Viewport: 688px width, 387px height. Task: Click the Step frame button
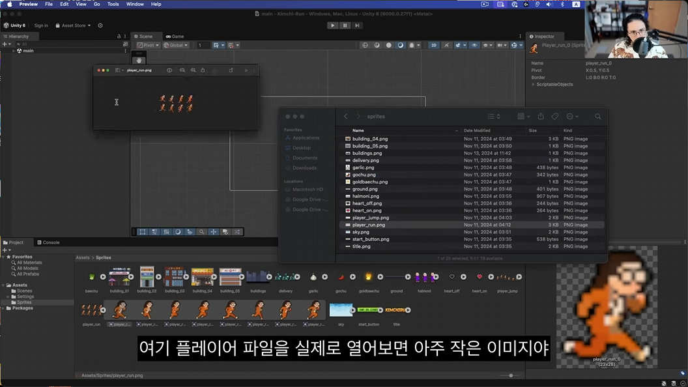pos(357,25)
